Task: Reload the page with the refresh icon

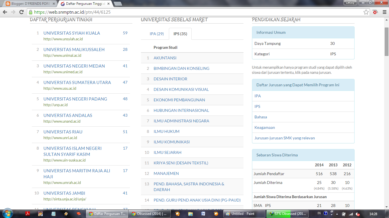Action: tap(21, 12)
